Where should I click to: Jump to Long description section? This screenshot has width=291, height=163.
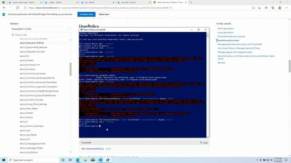pos(226,33)
